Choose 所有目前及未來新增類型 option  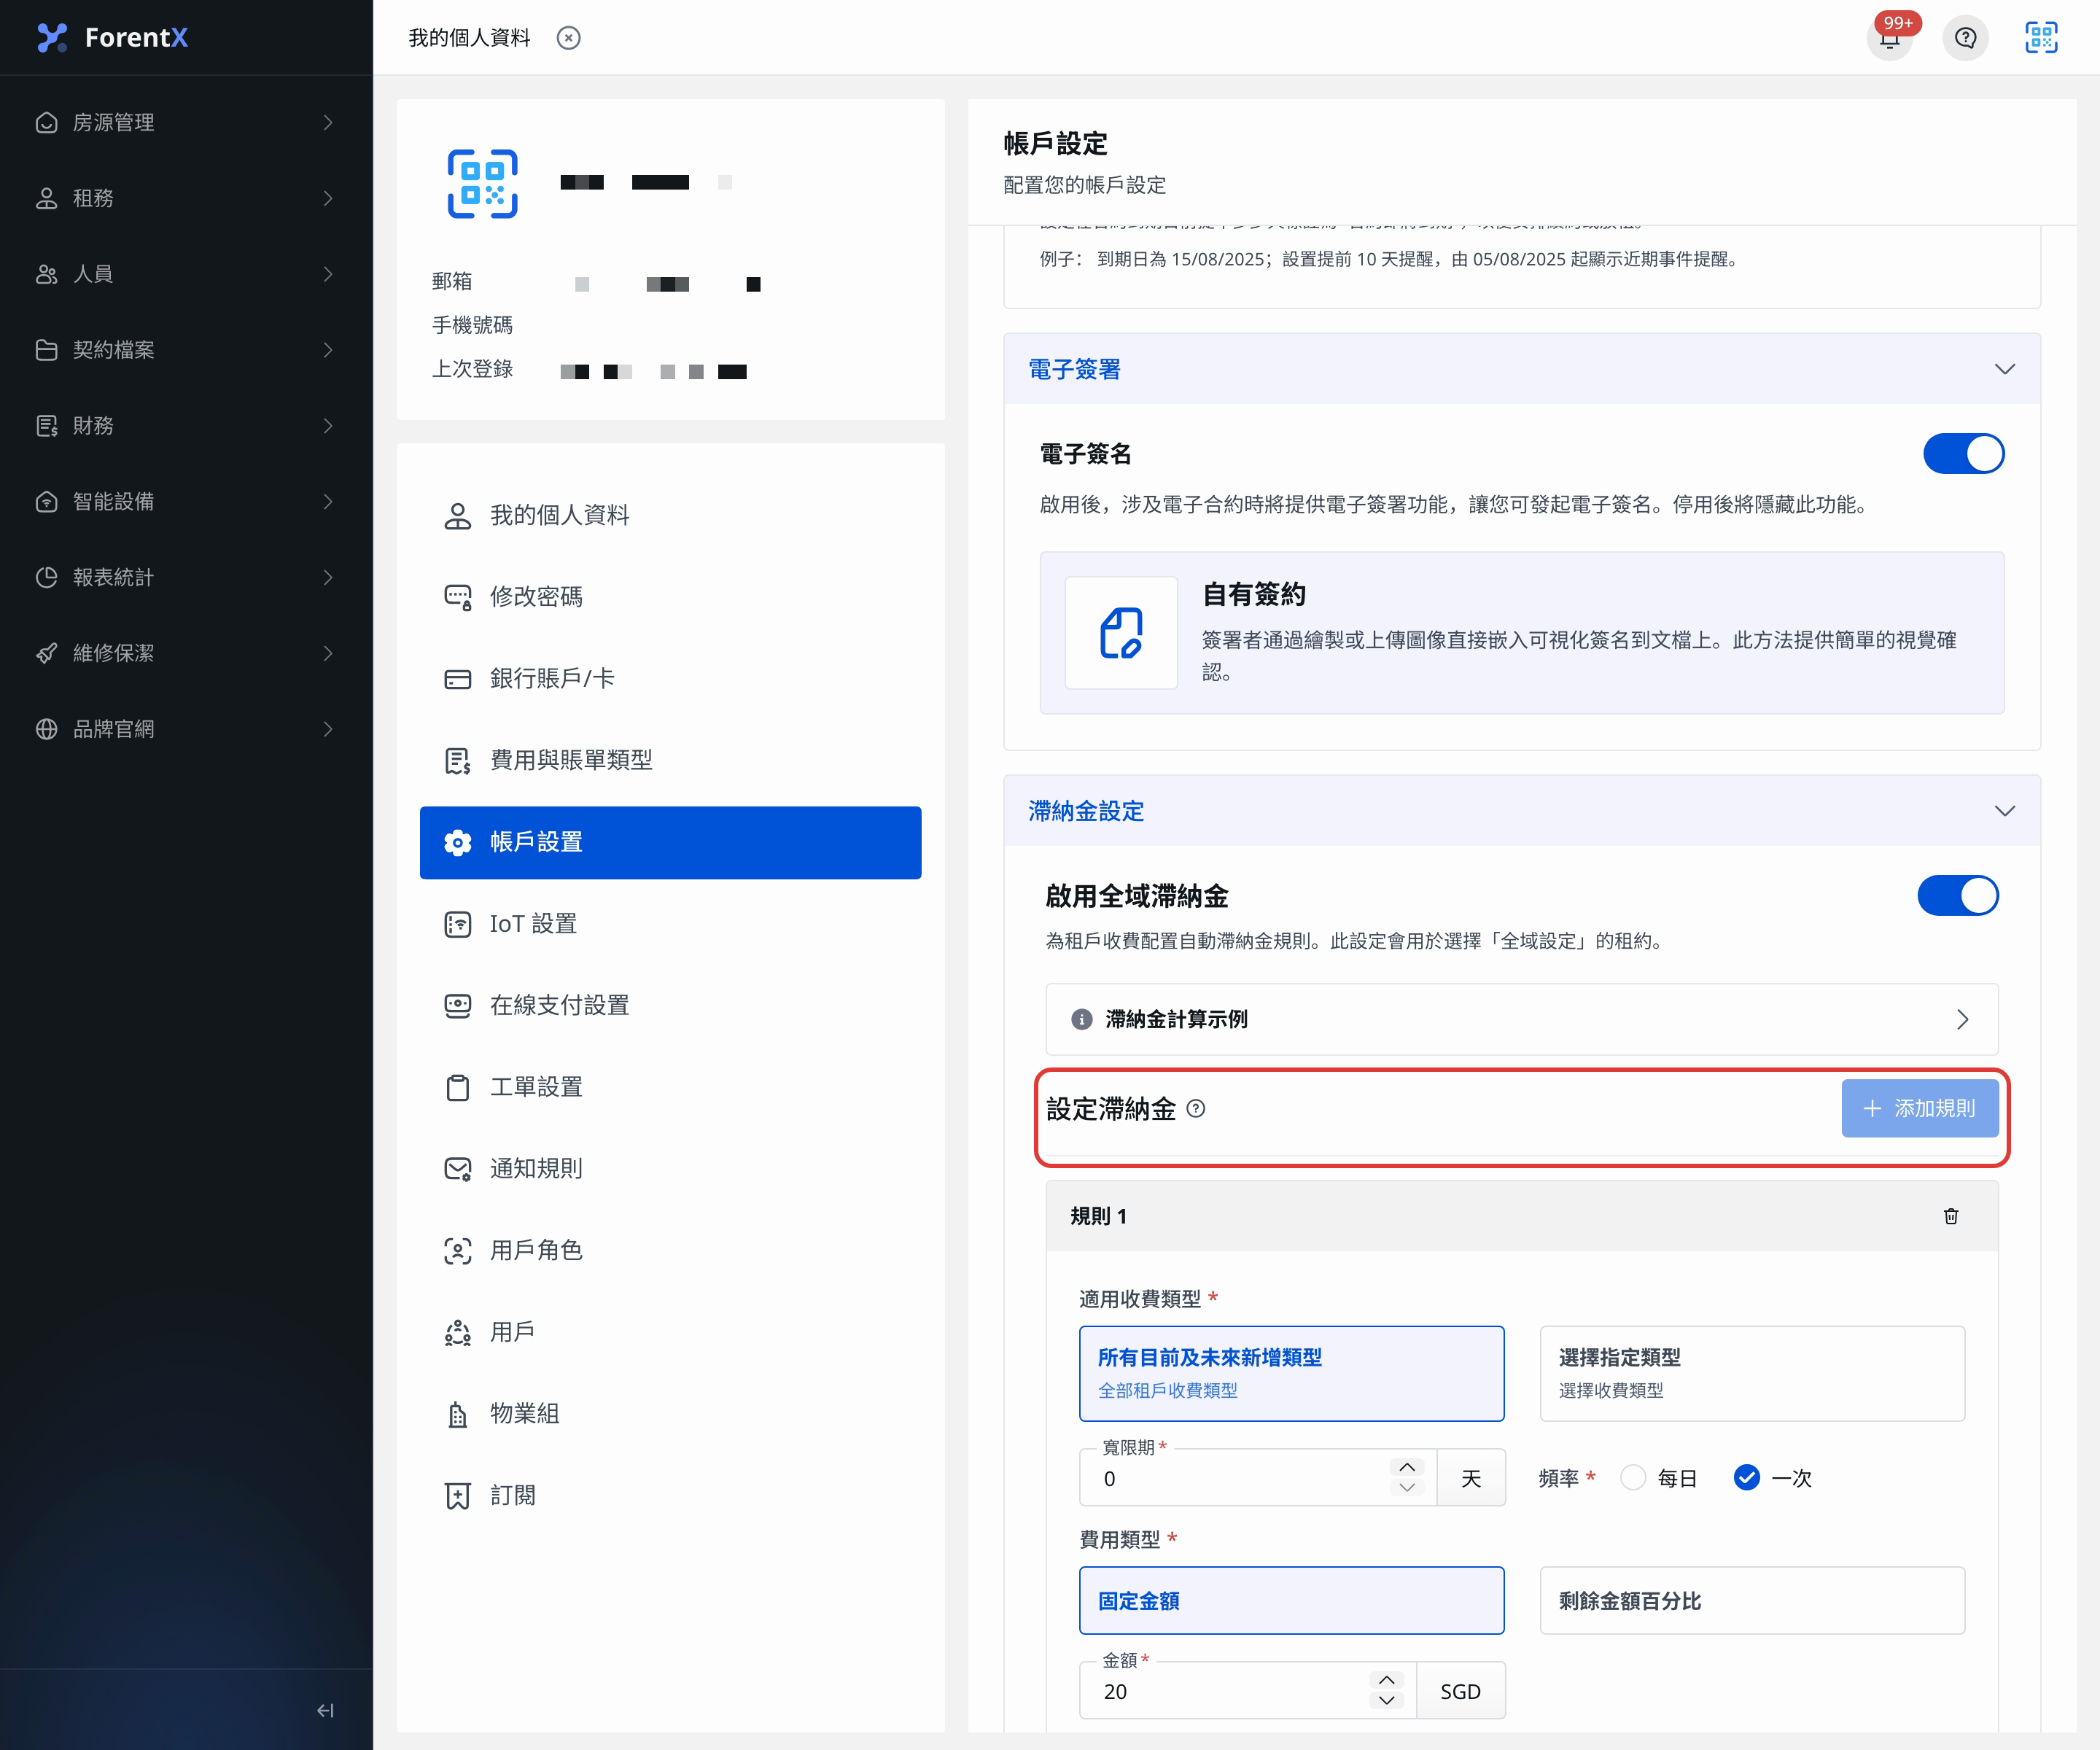[1291, 1373]
